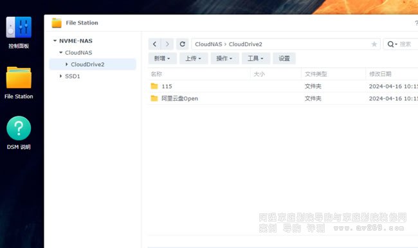Launch File Station from the desktop

click(19, 78)
